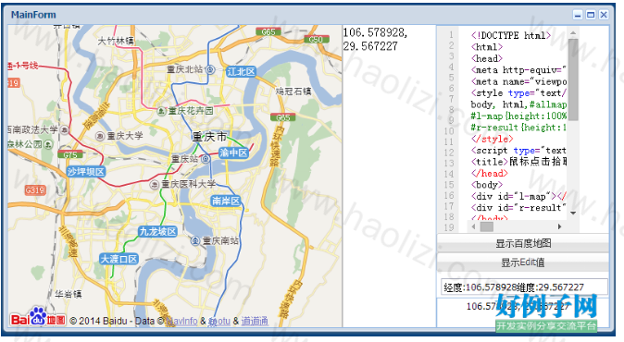Click the 重庆北站 station marker
Image resolution: width=624 pixels, height=342 pixels.
pos(210,70)
